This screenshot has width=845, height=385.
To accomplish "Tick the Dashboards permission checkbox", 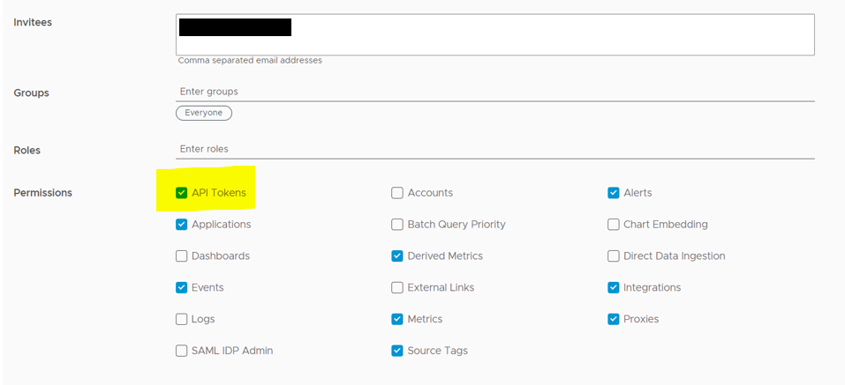I will click(x=182, y=256).
